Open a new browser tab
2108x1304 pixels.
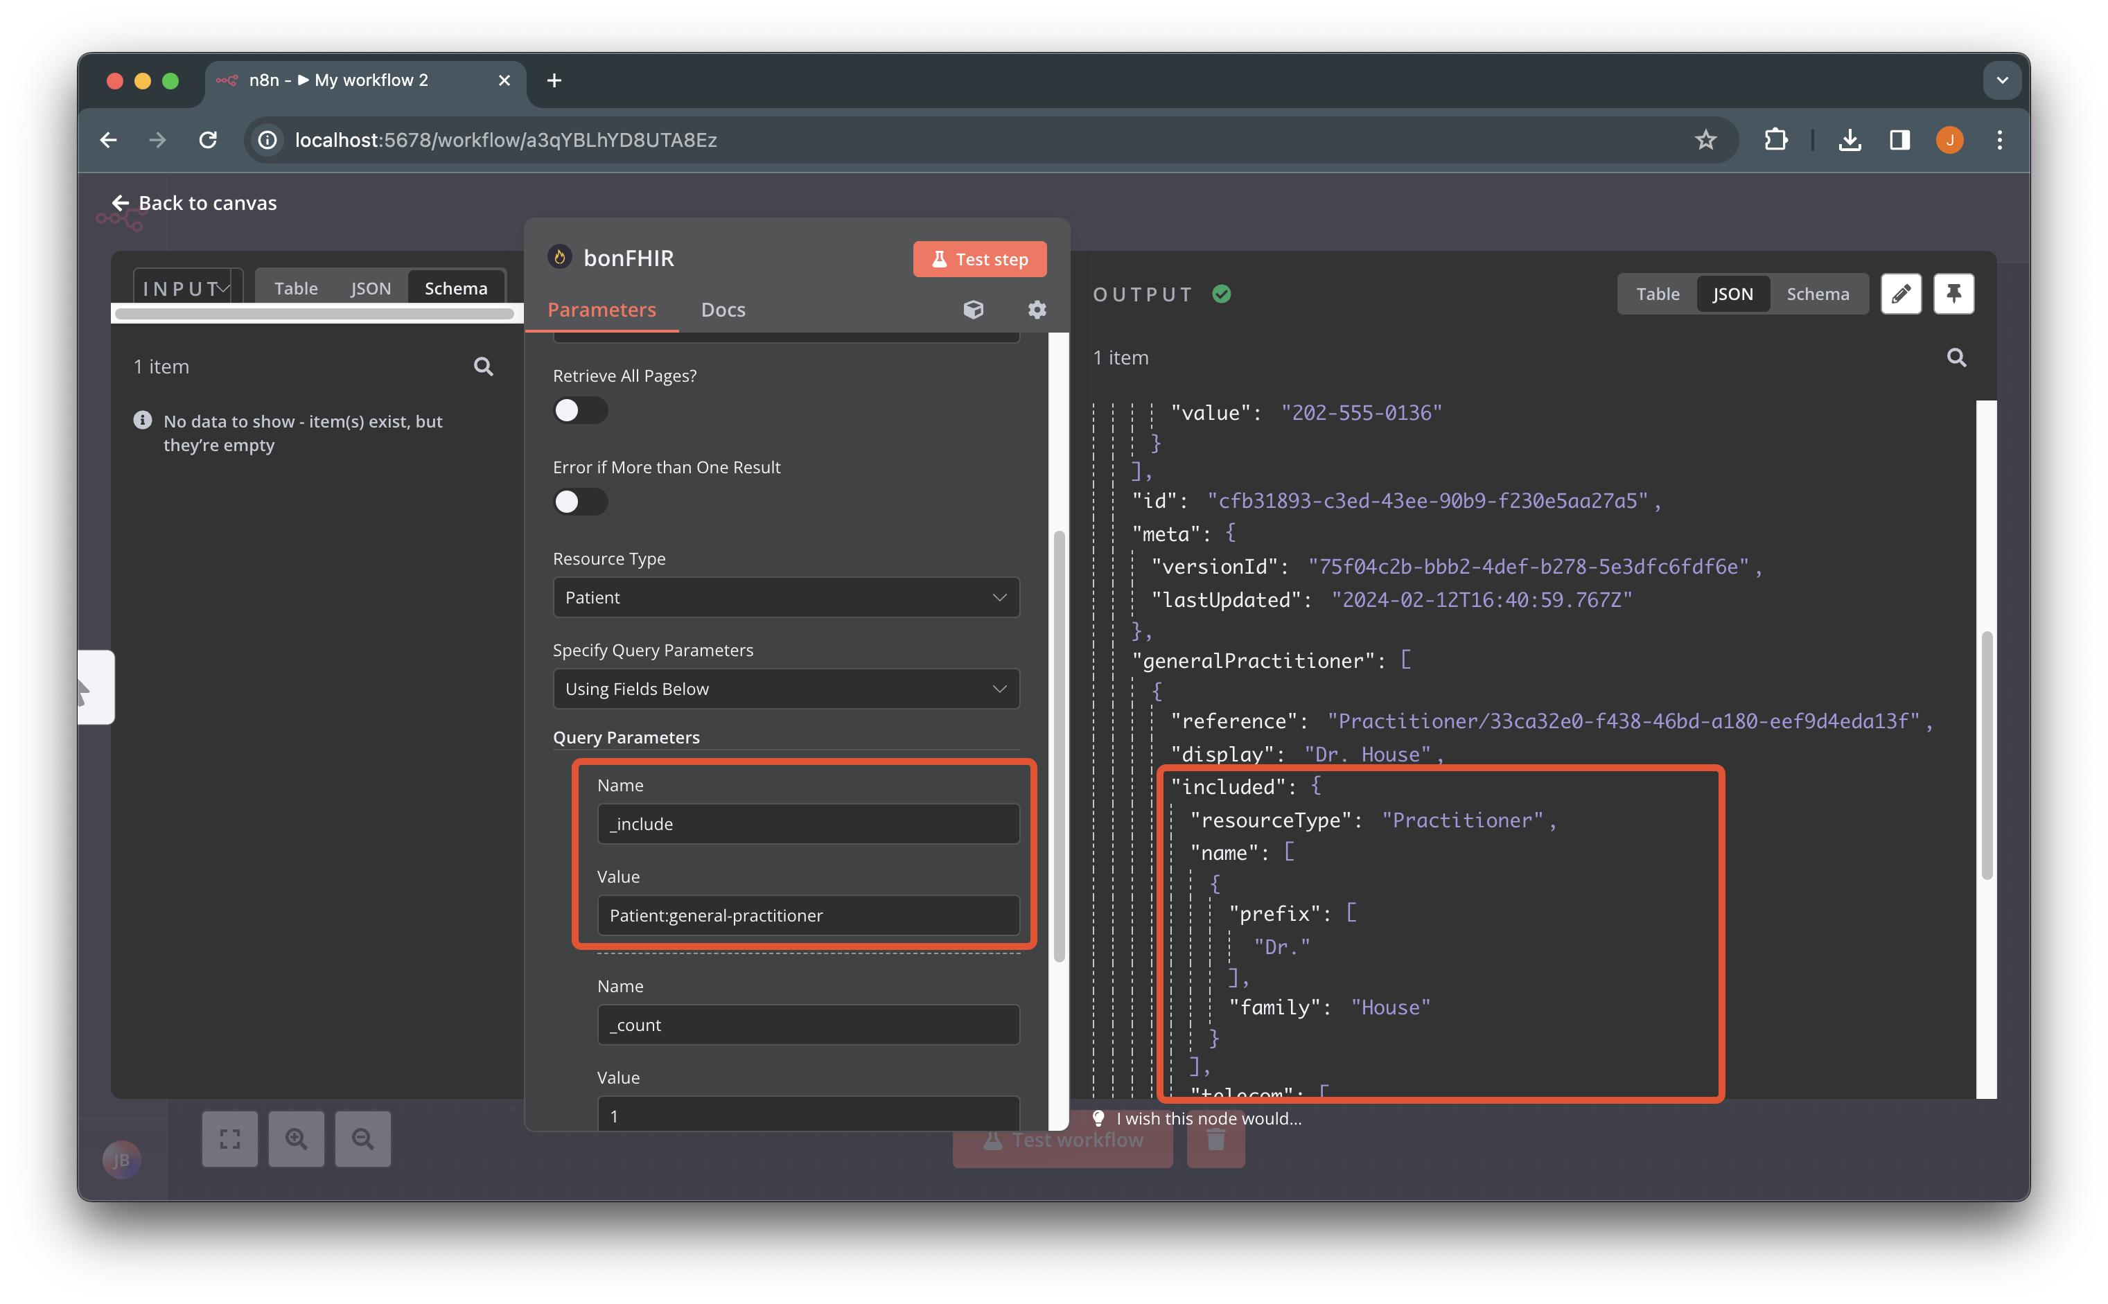pos(554,80)
